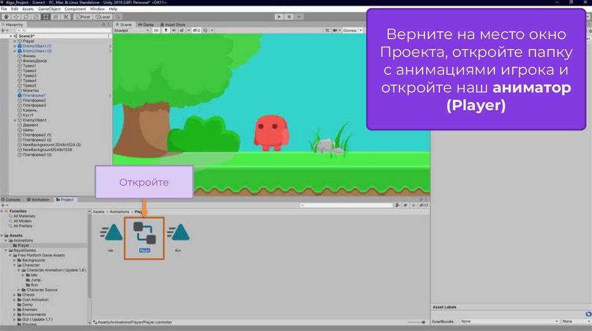Toggle scene audio speaker icon
The width and height of the screenshot is (592, 331).
coord(173,30)
